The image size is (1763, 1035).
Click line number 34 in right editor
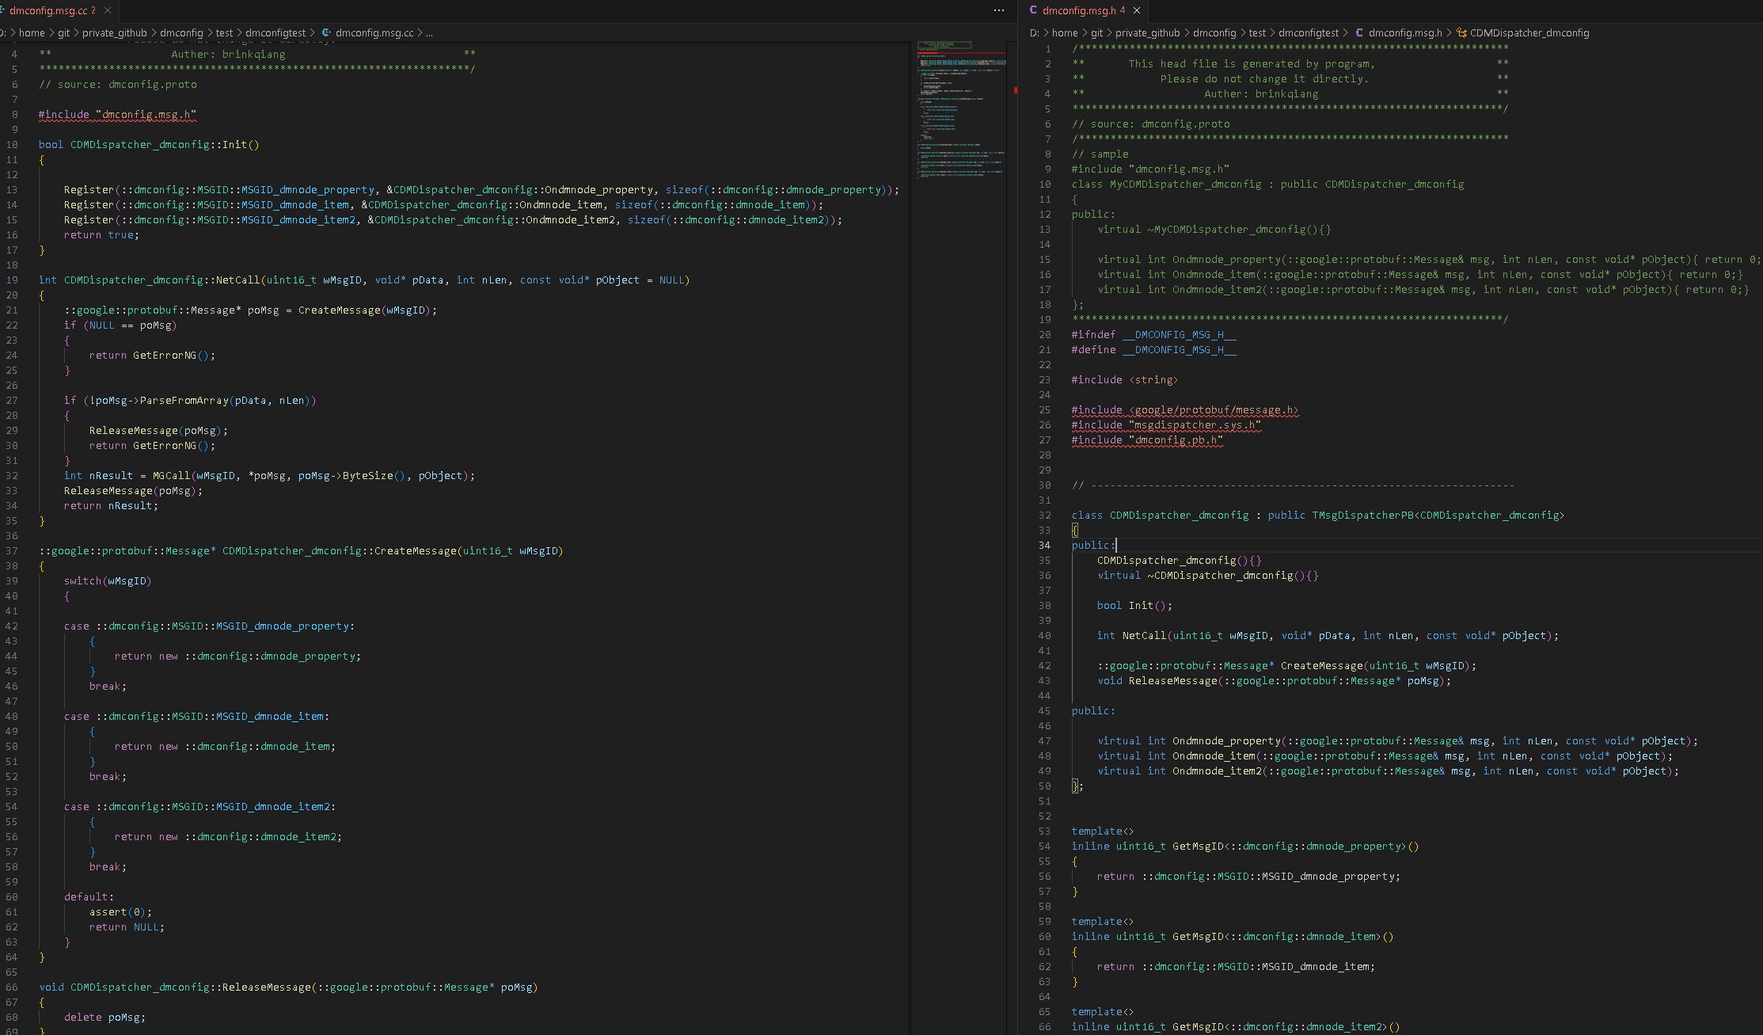1045,546
